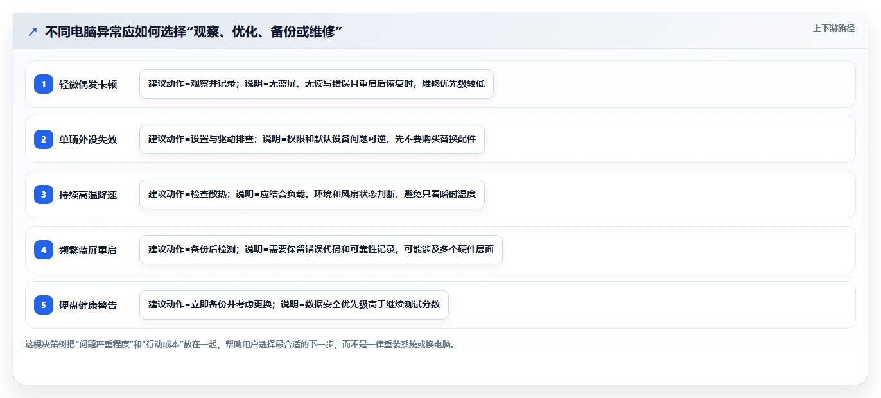Click the 持续高温降速 row title

[x=88, y=195]
